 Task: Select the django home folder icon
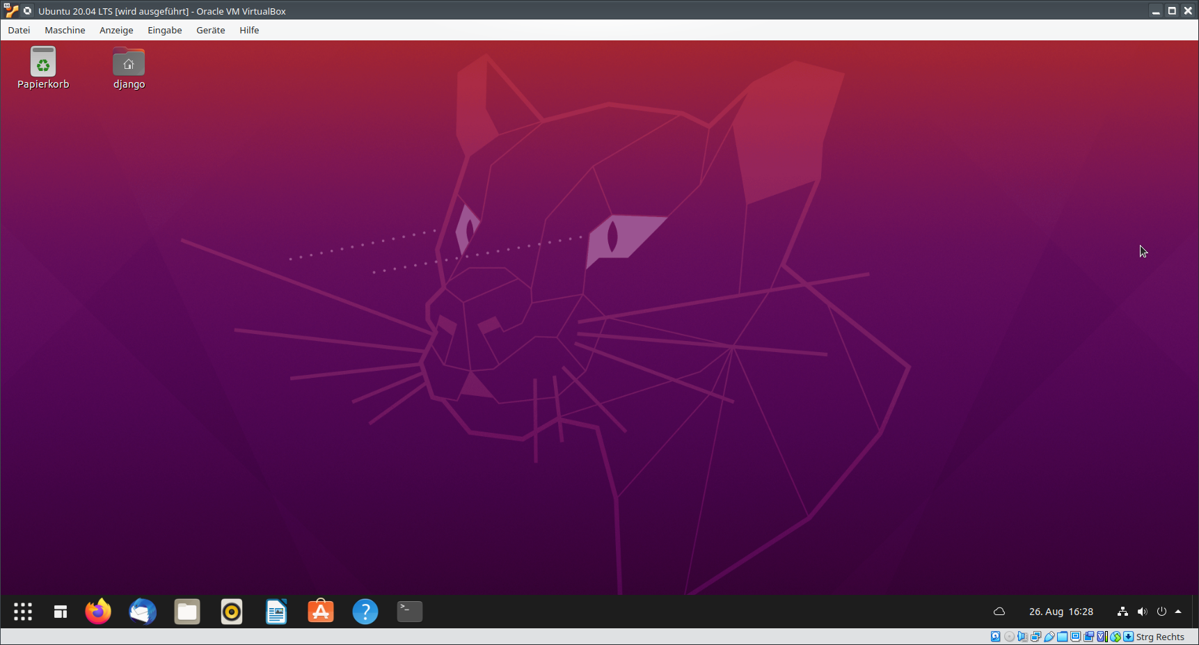pyautogui.click(x=129, y=67)
